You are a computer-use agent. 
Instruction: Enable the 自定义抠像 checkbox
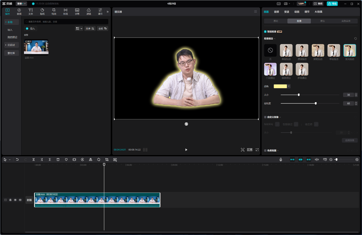tap(265, 117)
